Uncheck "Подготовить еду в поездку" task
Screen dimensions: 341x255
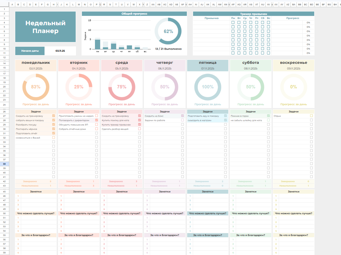[x=225, y=116]
